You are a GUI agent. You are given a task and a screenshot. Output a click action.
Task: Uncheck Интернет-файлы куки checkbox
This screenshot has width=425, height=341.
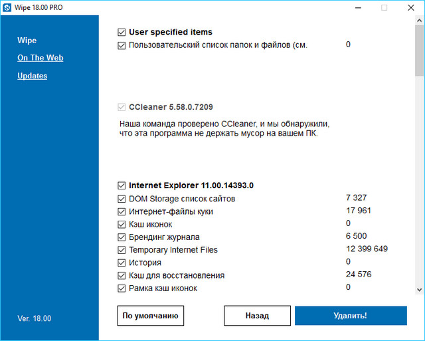pyautogui.click(x=121, y=211)
